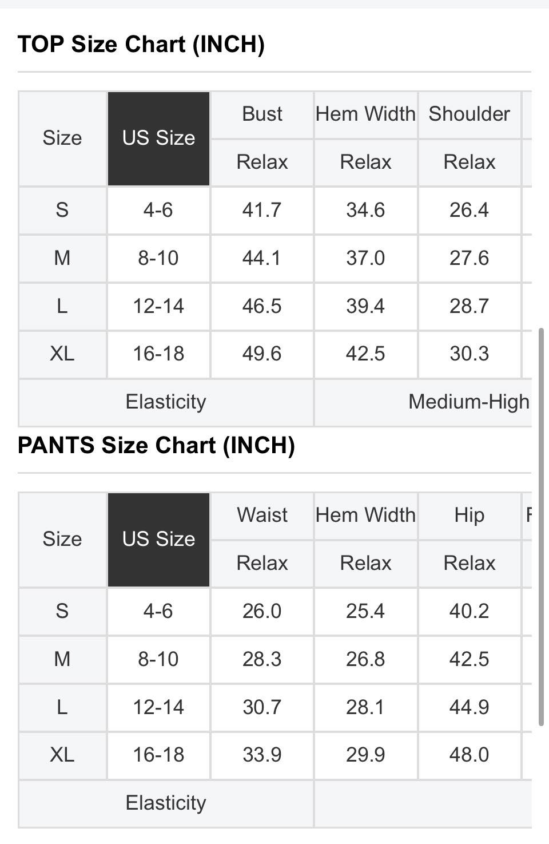Click the US Size header in PANTS chart
Image resolution: width=549 pixels, height=844 pixels.
coord(159,540)
